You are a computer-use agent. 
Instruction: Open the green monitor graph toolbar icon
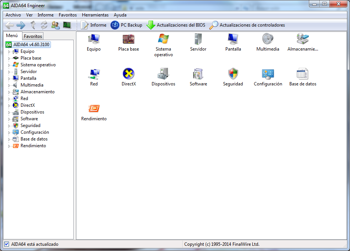pyautogui.click(x=67, y=25)
